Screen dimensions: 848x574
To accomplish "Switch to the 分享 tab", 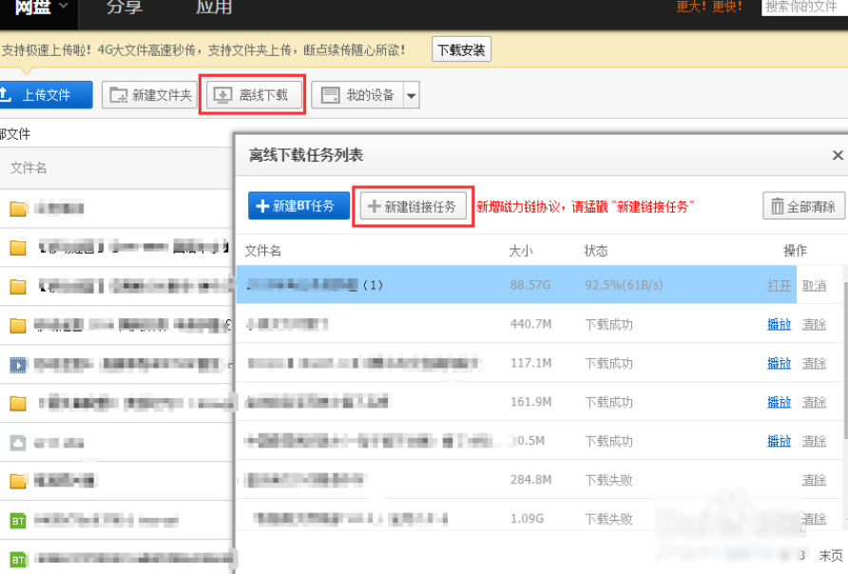I will click(x=125, y=8).
